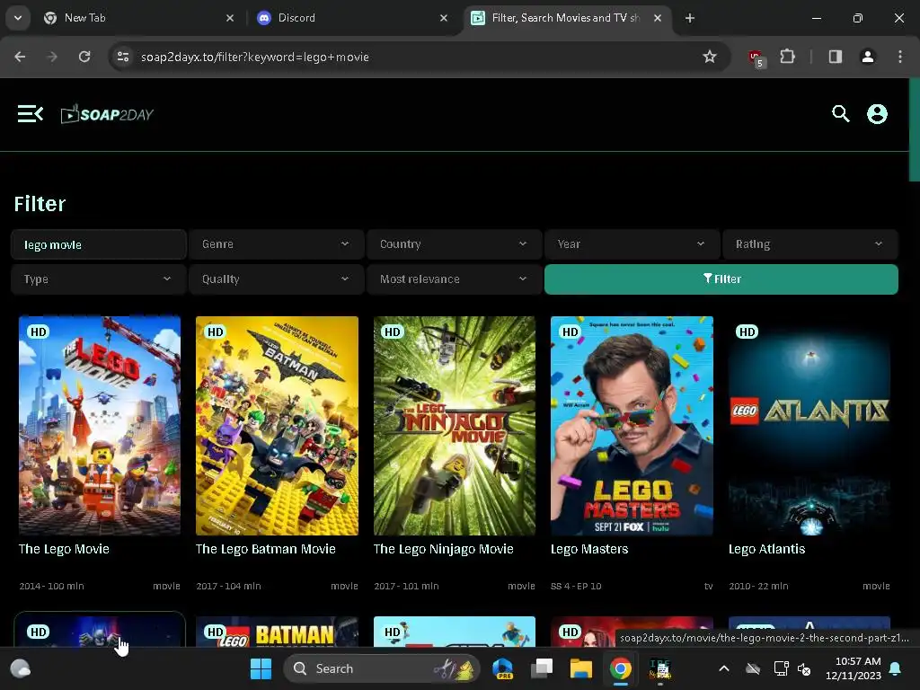Click the Lego Atlantis title link
The width and height of the screenshot is (920, 690).
click(767, 549)
